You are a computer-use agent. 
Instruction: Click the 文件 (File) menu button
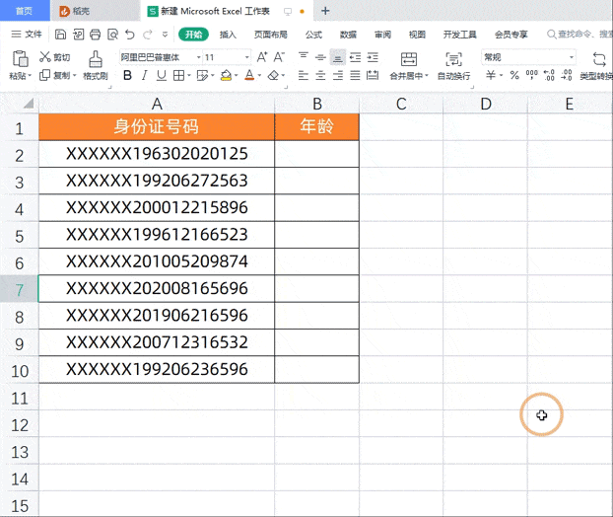point(28,34)
